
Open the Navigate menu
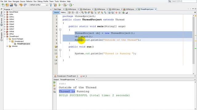16,1
